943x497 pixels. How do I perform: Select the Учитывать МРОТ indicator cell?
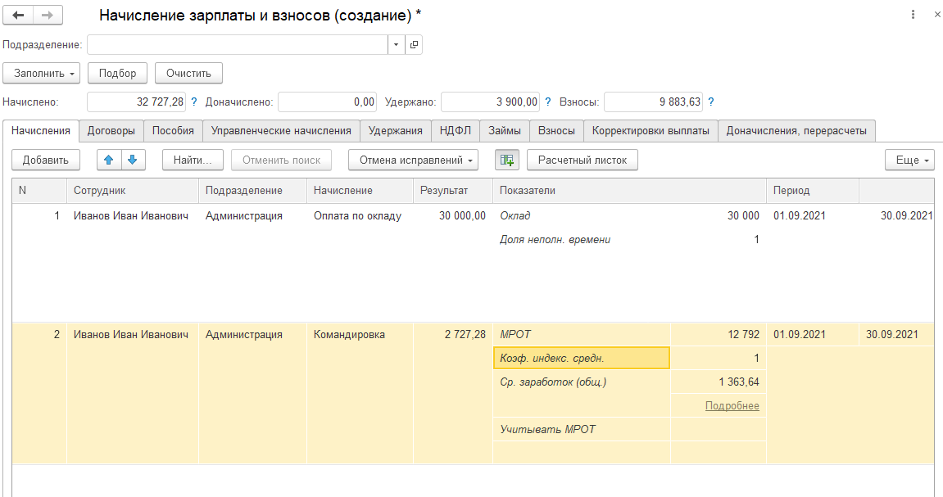pos(581,430)
